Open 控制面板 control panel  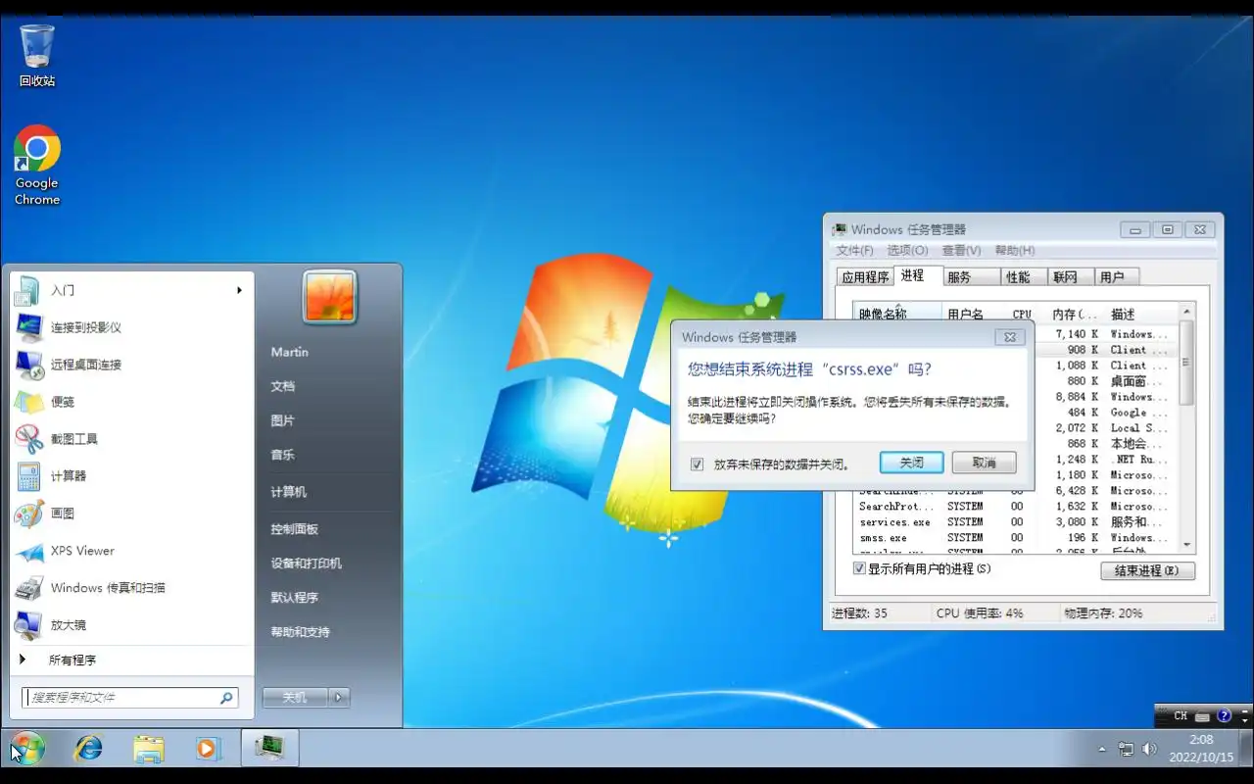[x=294, y=529]
